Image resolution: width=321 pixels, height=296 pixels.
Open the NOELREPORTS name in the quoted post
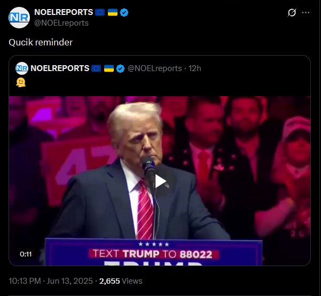pyautogui.click(x=60, y=68)
